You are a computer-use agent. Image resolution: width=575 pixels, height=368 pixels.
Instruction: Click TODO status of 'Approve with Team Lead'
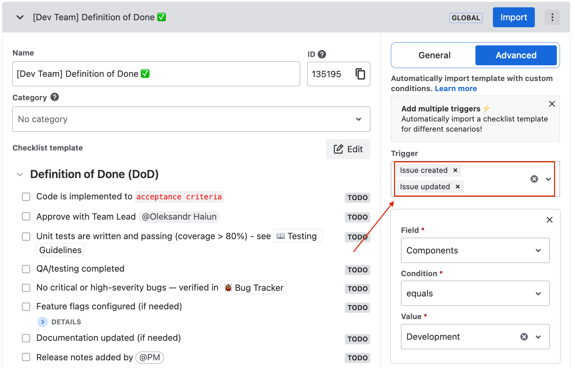pyautogui.click(x=357, y=217)
